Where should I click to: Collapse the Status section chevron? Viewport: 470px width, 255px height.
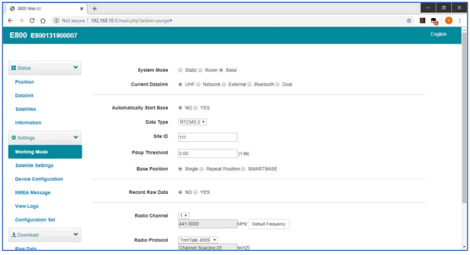pyautogui.click(x=75, y=67)
